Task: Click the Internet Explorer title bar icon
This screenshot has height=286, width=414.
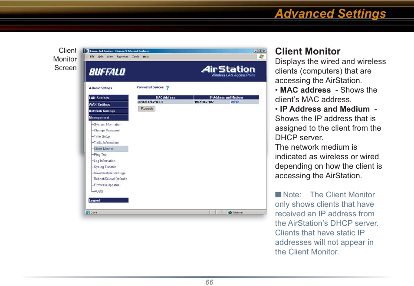Action: click(x=88, y=51)
